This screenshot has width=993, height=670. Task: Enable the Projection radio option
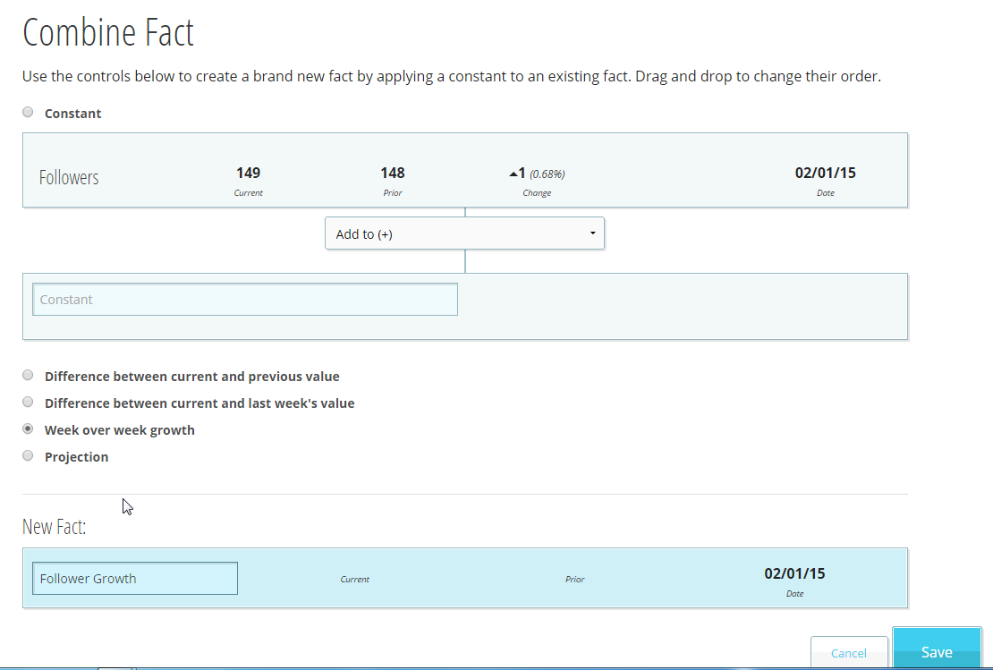[x=28, y=456]
